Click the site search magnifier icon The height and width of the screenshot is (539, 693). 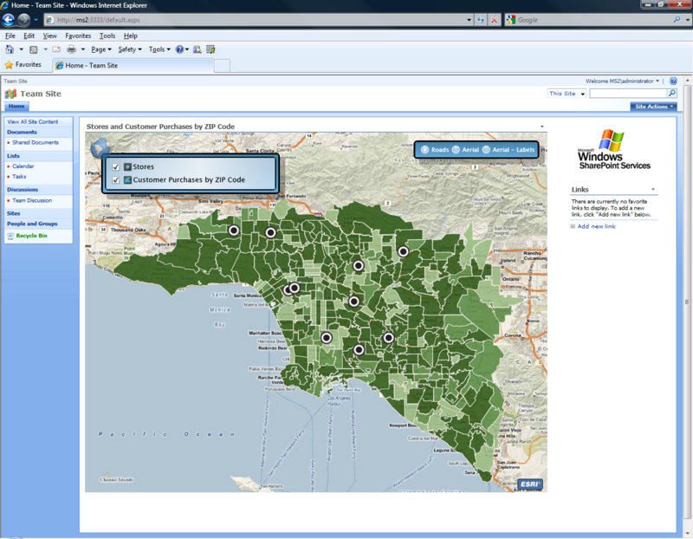(x=671, y=93)
